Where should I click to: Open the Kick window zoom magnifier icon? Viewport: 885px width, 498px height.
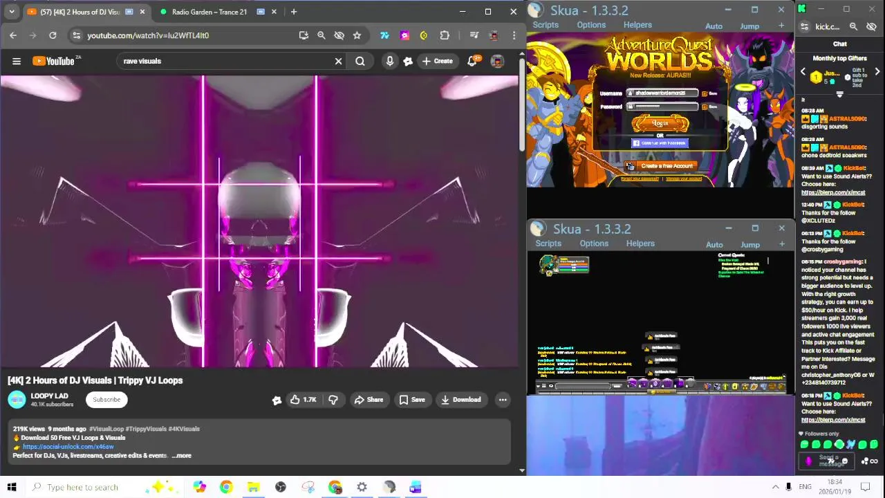click(x=853, y=26)
